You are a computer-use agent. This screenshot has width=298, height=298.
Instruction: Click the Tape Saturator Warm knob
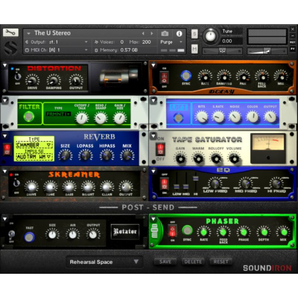pos(198,158)
